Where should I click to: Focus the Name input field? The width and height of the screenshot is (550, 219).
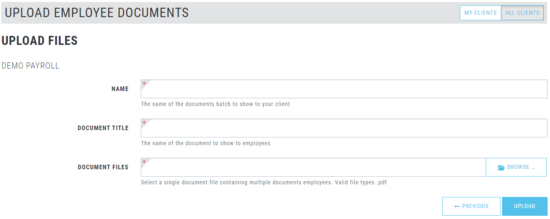[344, 89]
